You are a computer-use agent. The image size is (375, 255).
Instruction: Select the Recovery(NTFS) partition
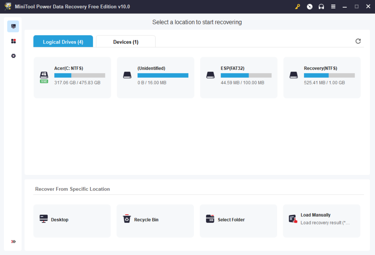click(x=322, y=77)
